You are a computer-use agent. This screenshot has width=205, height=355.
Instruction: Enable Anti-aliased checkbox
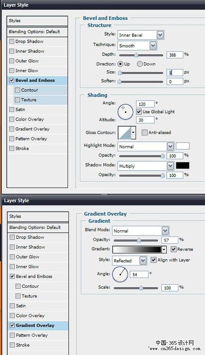pos(145,132)
